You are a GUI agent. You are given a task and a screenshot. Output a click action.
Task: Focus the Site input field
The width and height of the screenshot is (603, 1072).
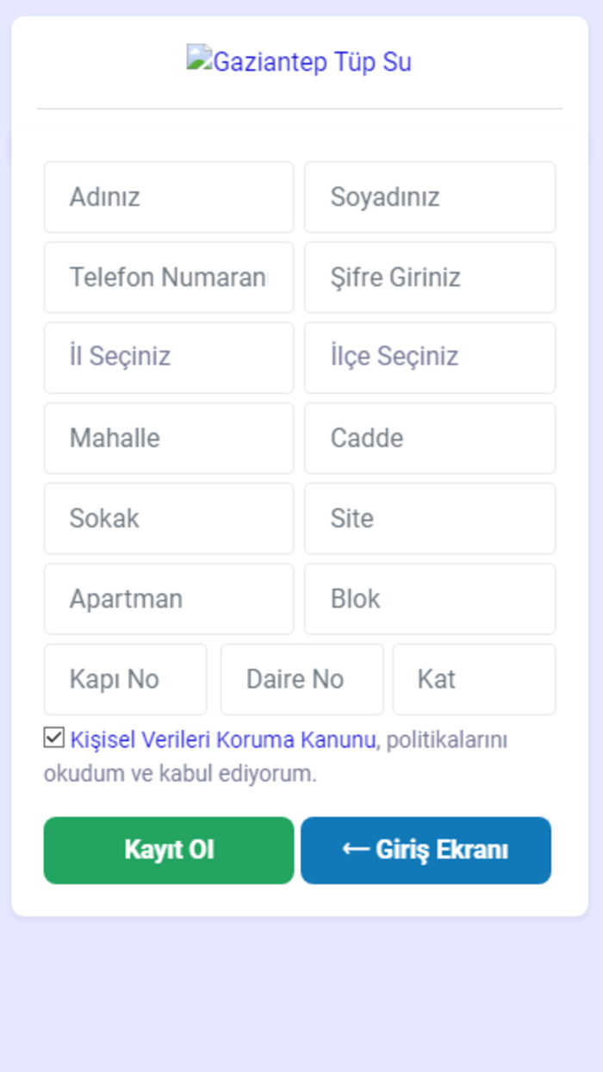tap(429, 518)
